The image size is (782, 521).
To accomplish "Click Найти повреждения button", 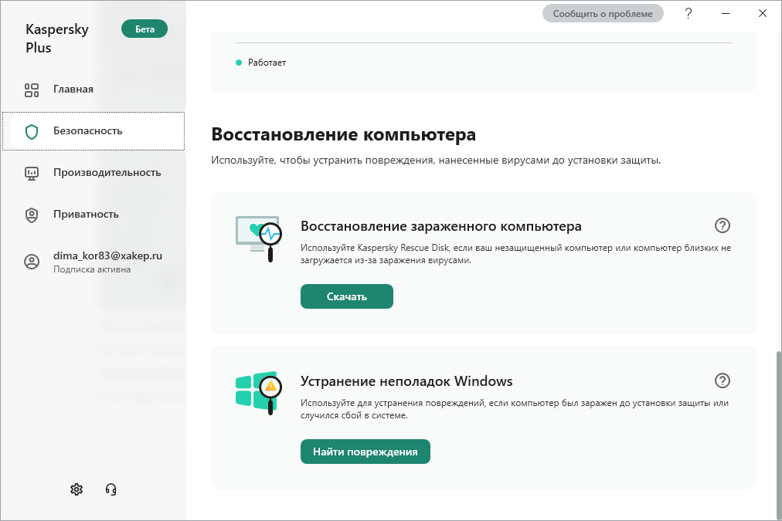I will (365, 452).
